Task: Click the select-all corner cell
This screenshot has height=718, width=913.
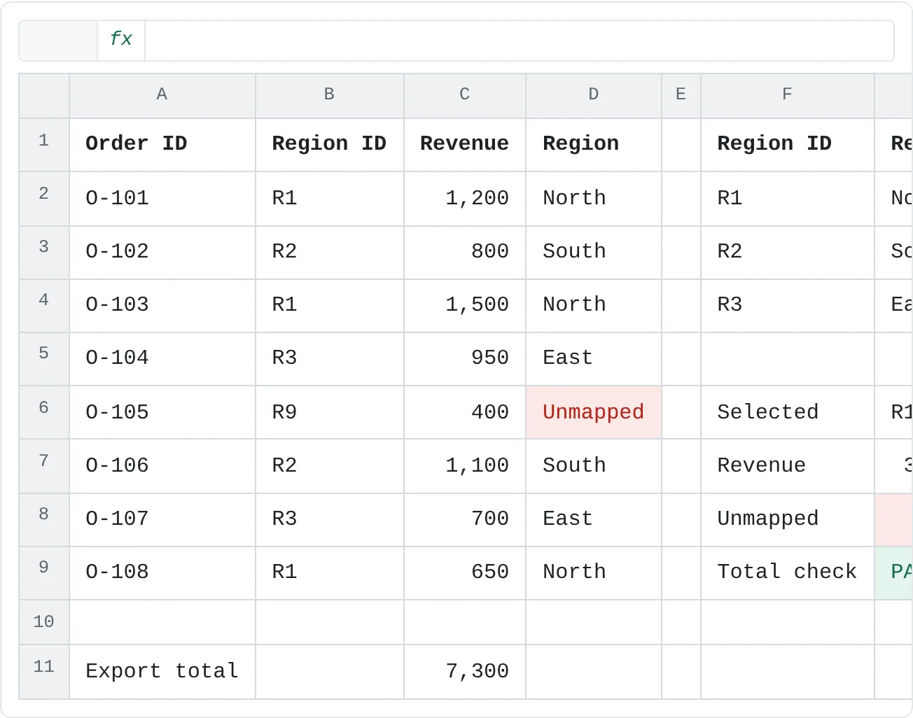Action: click(44, 96)
